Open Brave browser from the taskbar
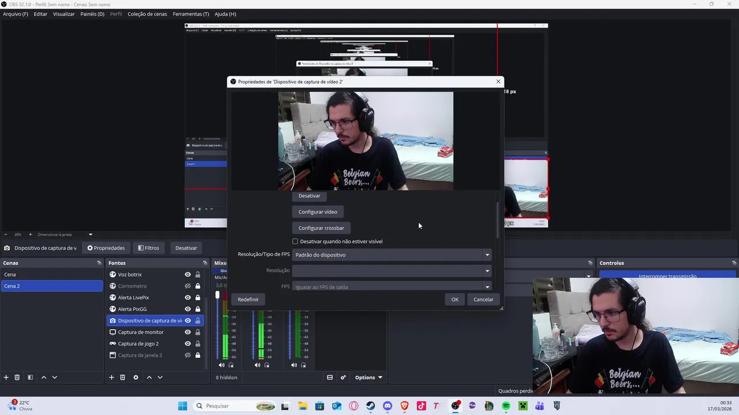This screenshot has height=415, width=739. 404,406
